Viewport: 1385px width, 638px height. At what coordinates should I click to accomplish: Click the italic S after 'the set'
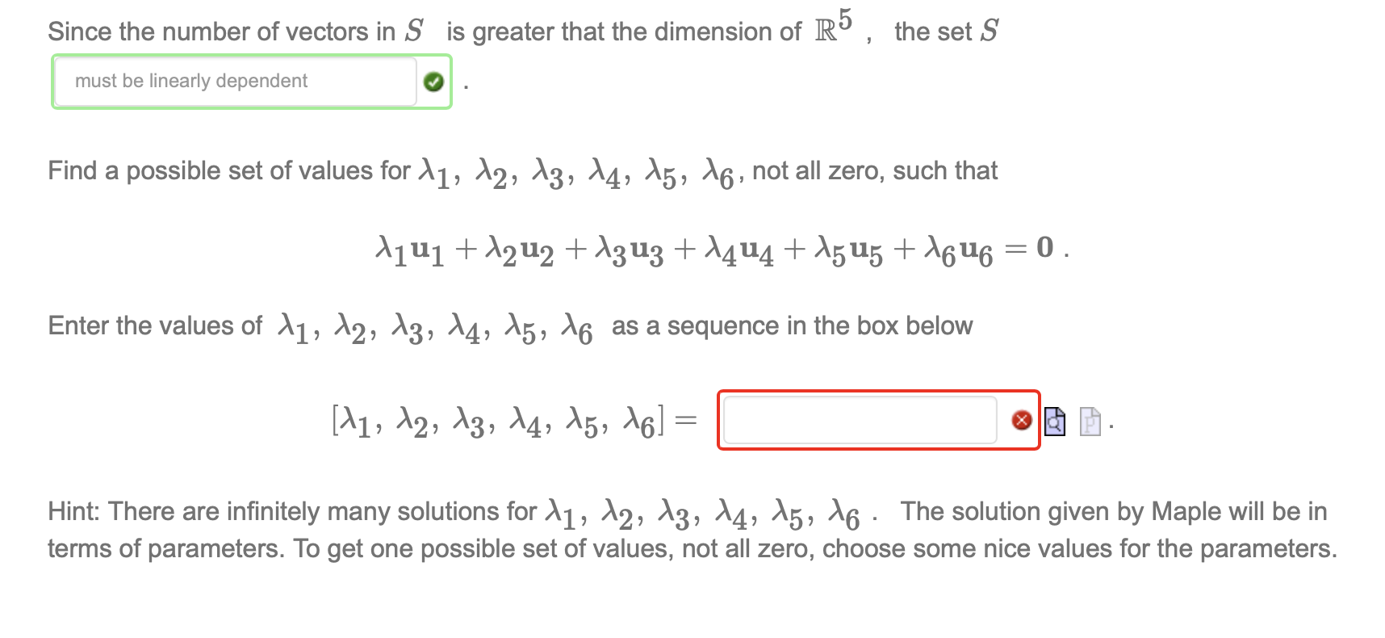pyautogui.click(x=989, y=31)
